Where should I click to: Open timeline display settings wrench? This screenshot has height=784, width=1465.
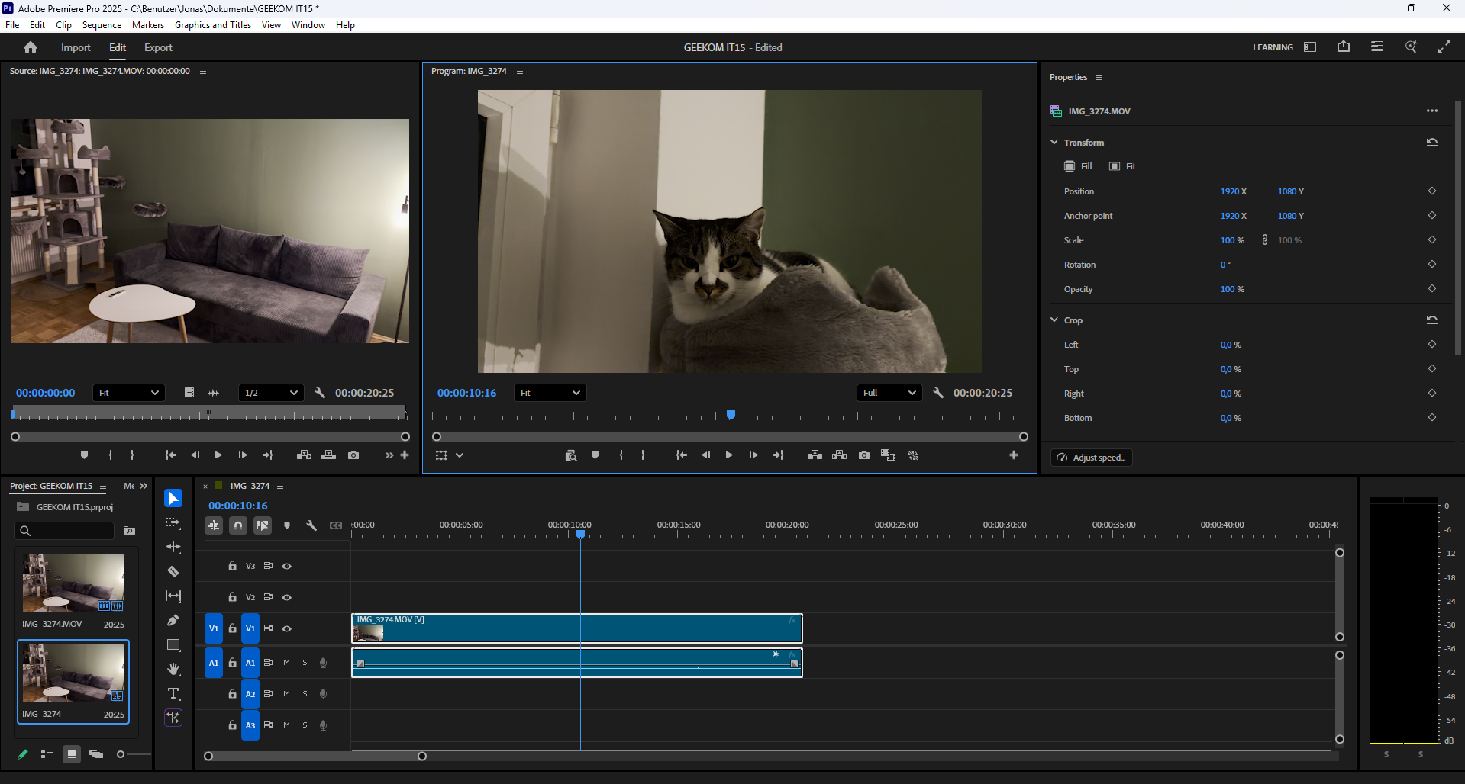[x=311, y=525]
